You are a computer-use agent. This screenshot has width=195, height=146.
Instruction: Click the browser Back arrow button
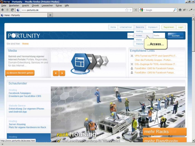[x=3, y=10]
